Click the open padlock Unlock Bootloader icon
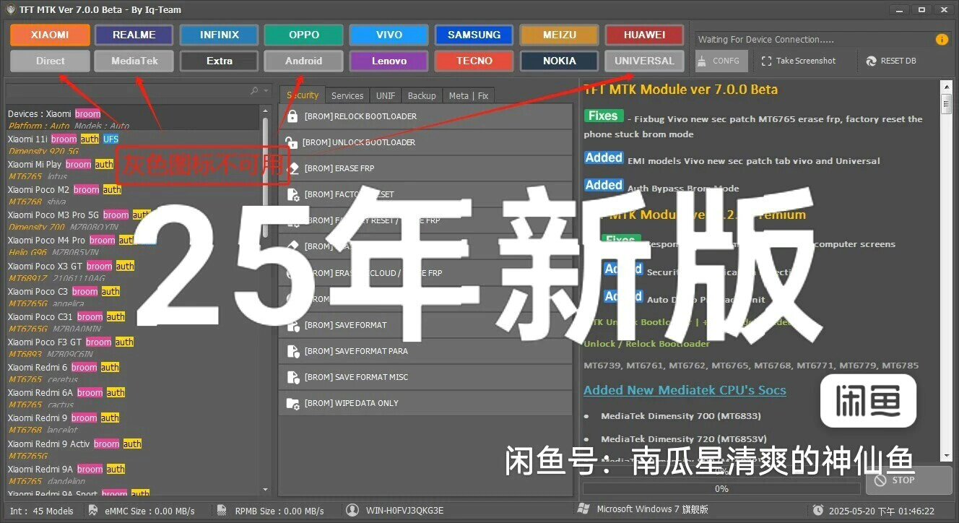This screenshot has height=523, width=959. 291,142
